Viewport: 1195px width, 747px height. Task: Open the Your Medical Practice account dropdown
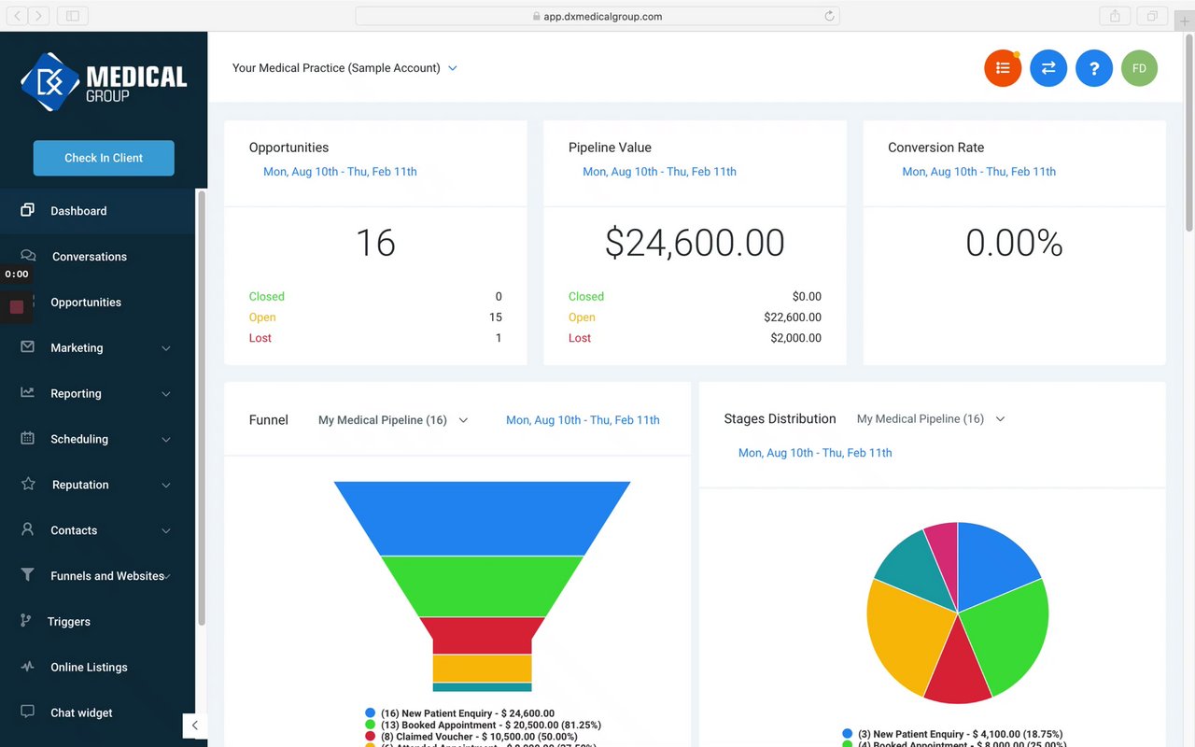click(344, 68)
